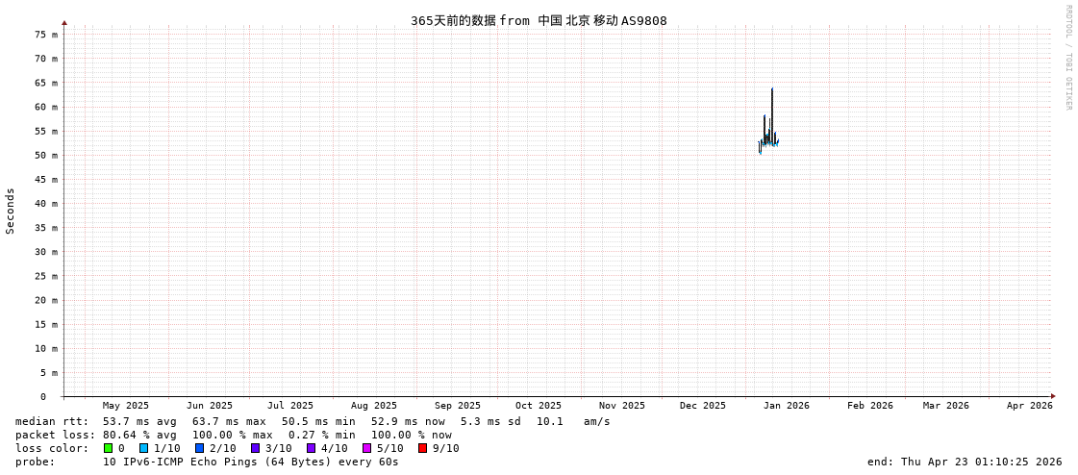Click the green 0 loss color swatch
1078x475 pixels.
pyautogui.click(x=109, y=448)
